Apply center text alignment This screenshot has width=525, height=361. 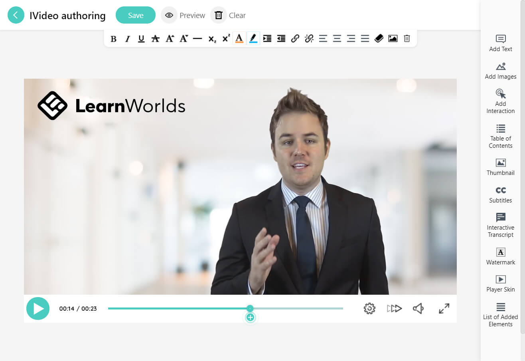pos(337,38)
